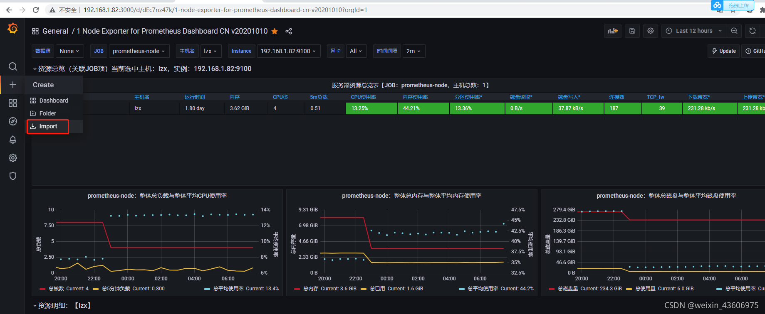Image resolution: width=765 pixels, height=314 pixels.
Task: Select Folder in Create menu
Action: 54,113
